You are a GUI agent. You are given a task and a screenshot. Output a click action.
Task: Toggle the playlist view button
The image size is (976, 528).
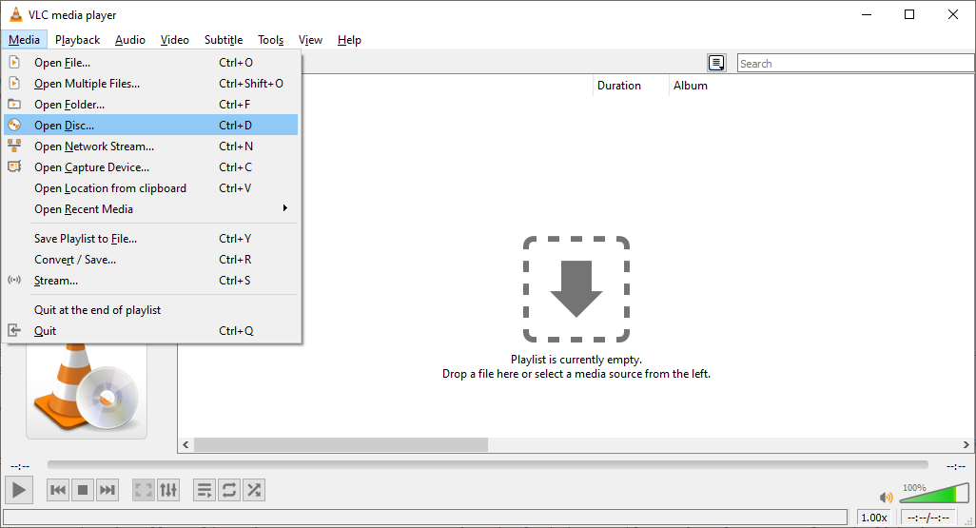coord(205,490)
